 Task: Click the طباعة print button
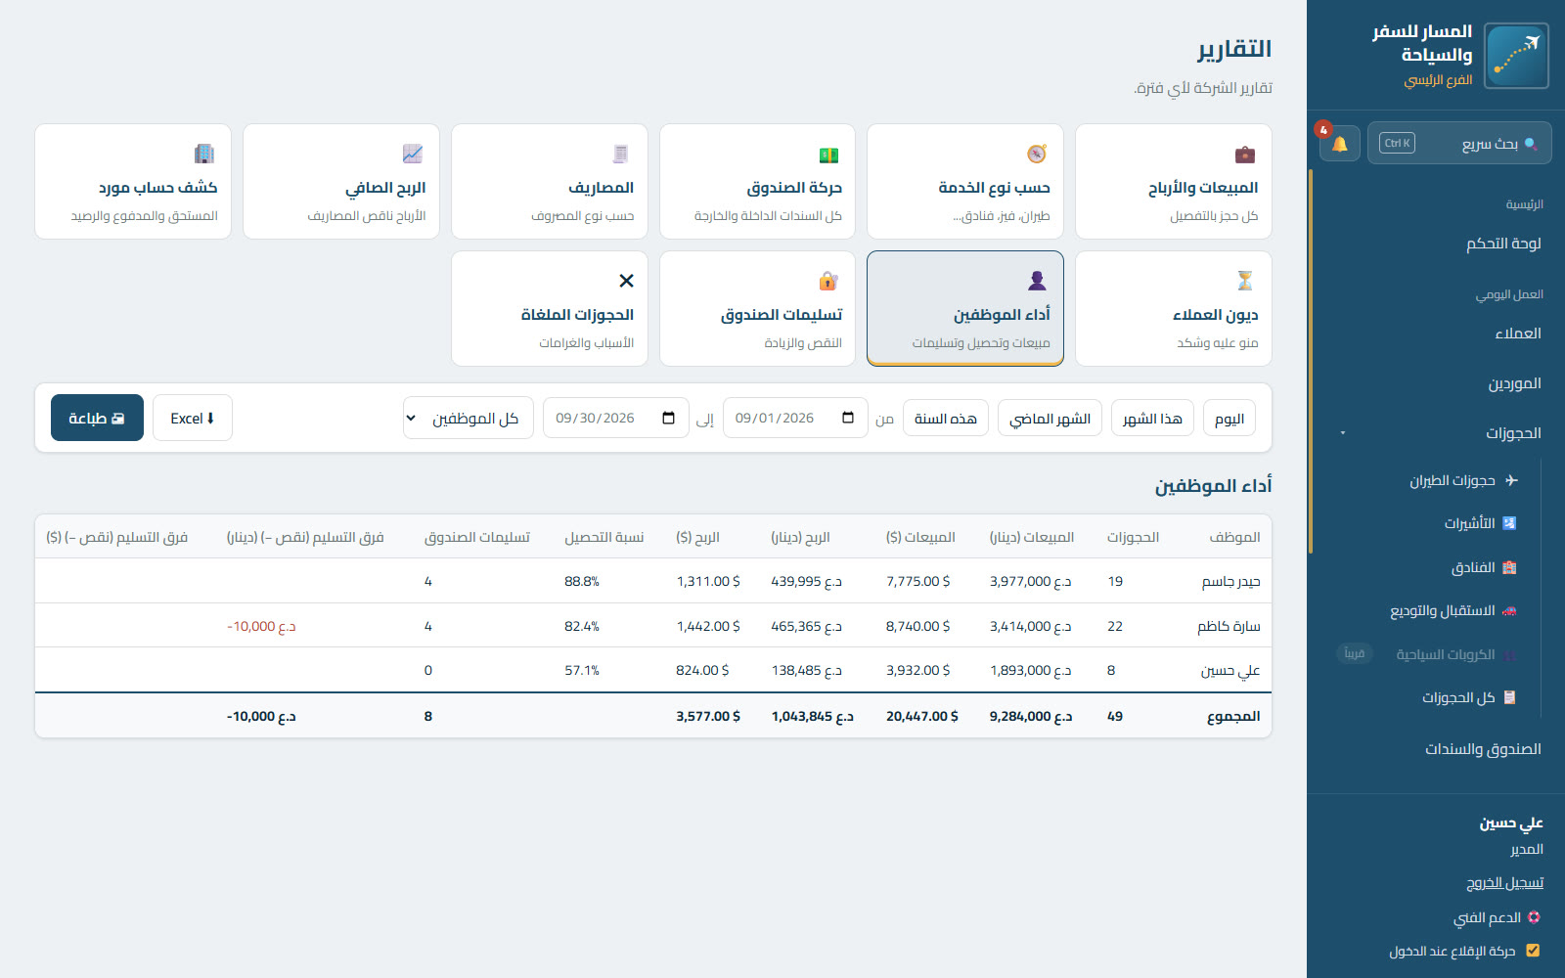97,418
